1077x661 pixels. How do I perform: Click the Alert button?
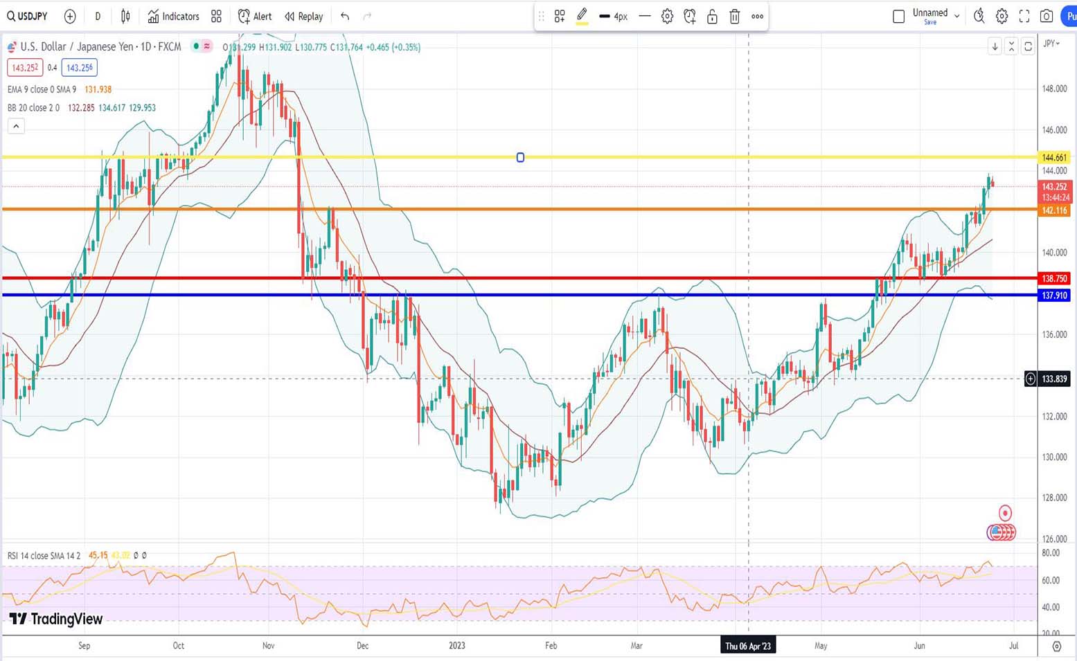coord(255,16)
